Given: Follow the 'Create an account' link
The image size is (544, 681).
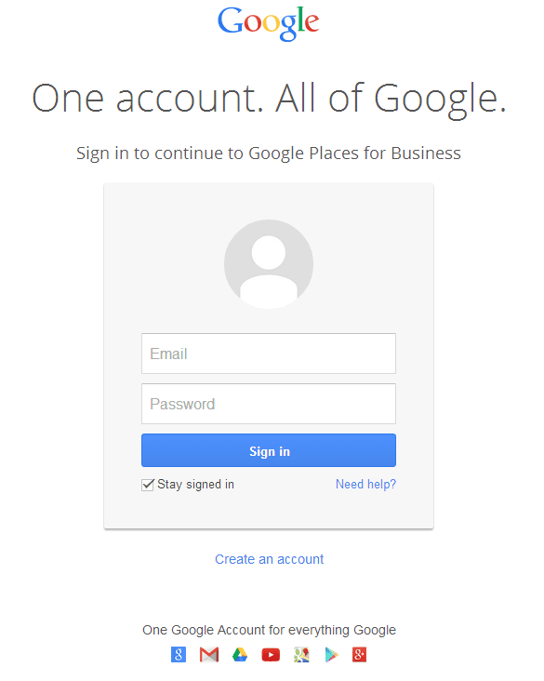Looking at the screenshot, I should 269,559.
